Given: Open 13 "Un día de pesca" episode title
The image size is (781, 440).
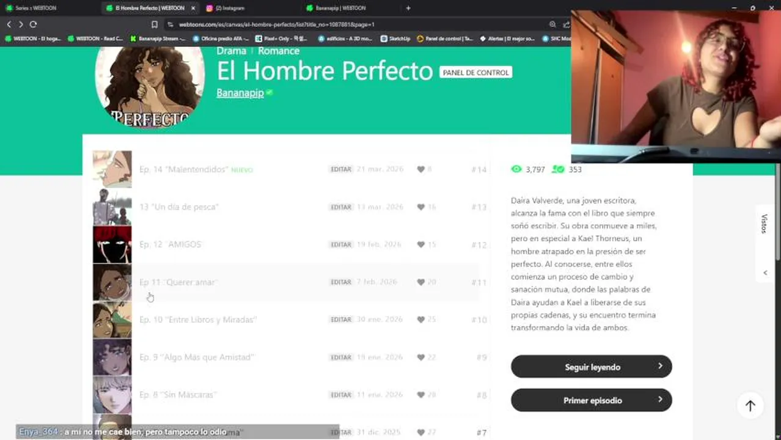Looking at the screenshot, I should coord(178,207).
